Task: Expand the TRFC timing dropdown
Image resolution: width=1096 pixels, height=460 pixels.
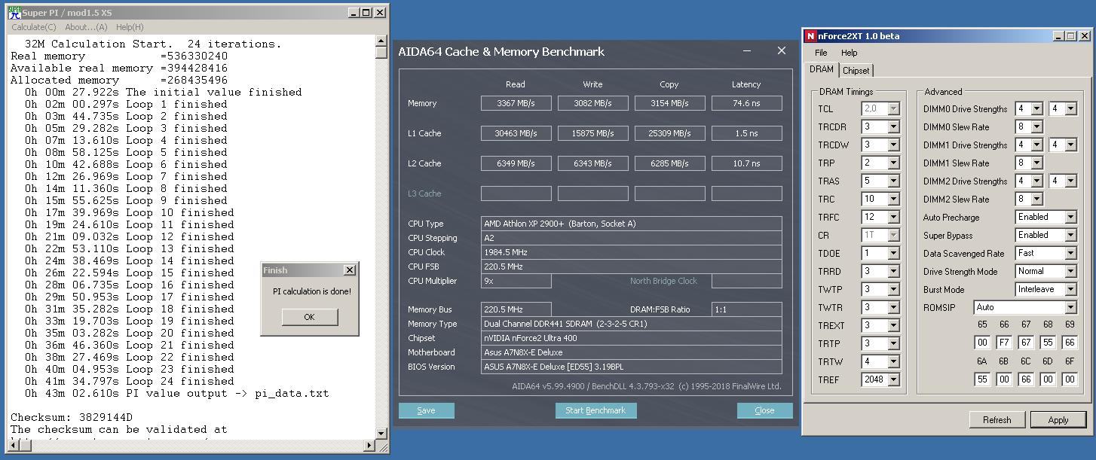Action: tap(893, 217)
